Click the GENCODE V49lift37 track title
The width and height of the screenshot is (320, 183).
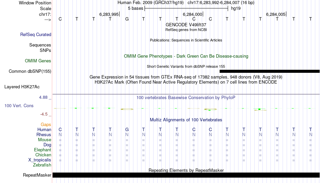186,25
